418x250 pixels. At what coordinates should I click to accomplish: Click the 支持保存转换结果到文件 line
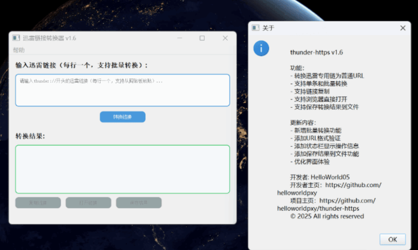[325, 107]
